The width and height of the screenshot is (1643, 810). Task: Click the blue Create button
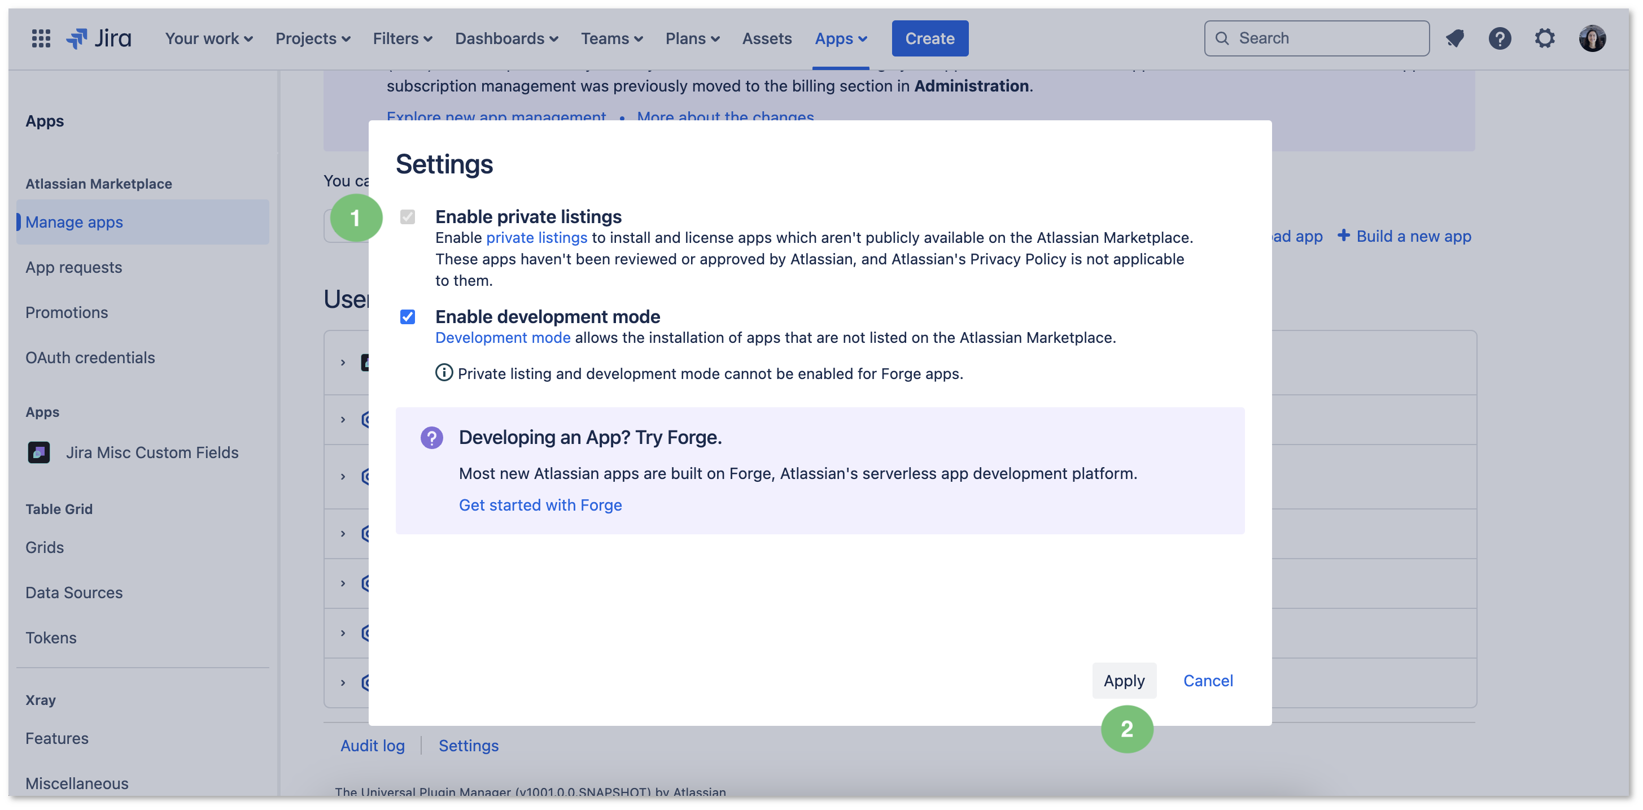pyautogui.click(x=929, y=38)
